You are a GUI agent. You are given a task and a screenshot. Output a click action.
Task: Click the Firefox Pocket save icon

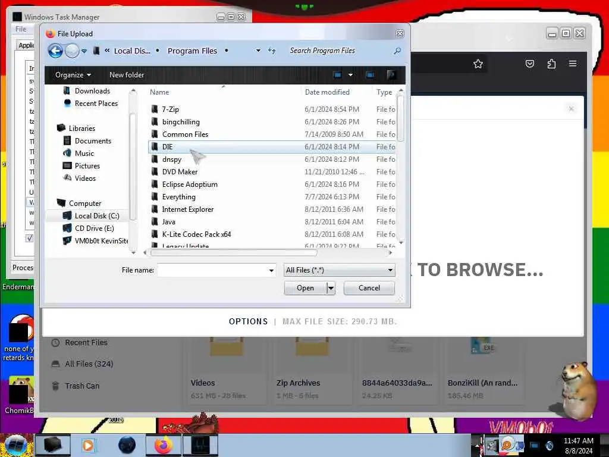(530, 64)
